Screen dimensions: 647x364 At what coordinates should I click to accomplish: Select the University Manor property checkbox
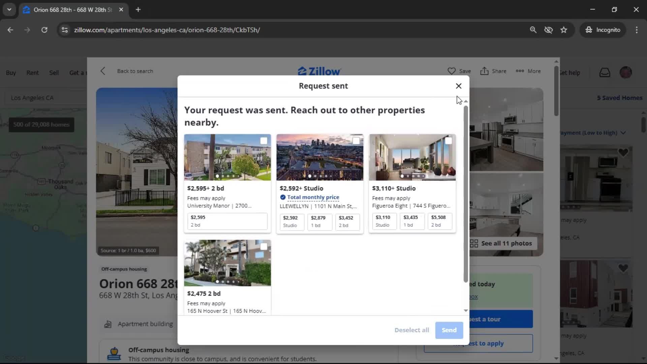(x=264, y=141)
